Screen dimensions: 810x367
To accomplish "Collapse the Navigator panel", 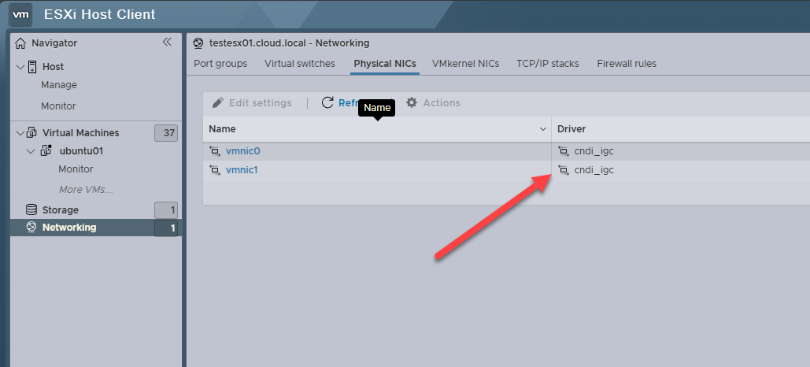I will coord(166,43).
